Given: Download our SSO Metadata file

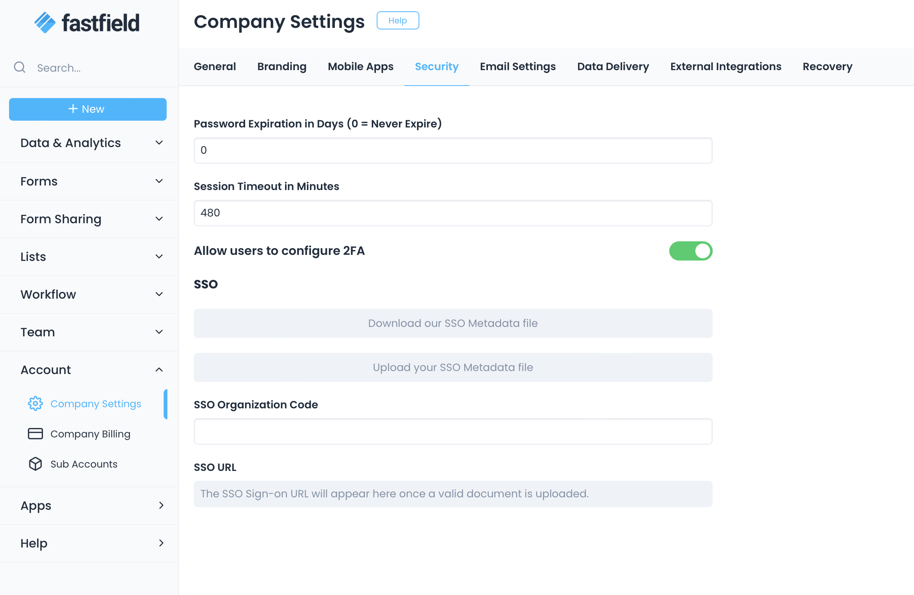Looking at the screenshot, I should [x=453, y=323].
